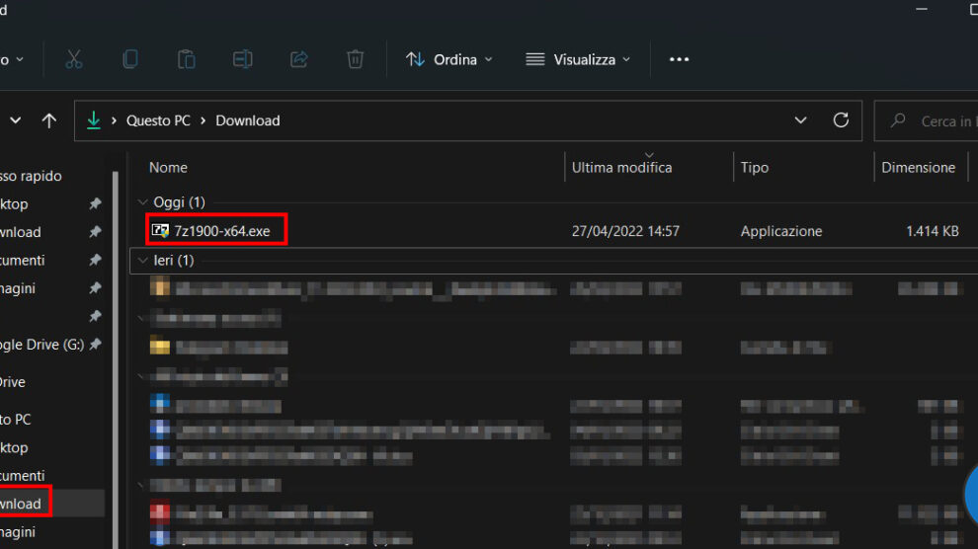This screenshot has width=978, height=549.
Task: Go up one folder level arrow
Action: coord(49,120)
